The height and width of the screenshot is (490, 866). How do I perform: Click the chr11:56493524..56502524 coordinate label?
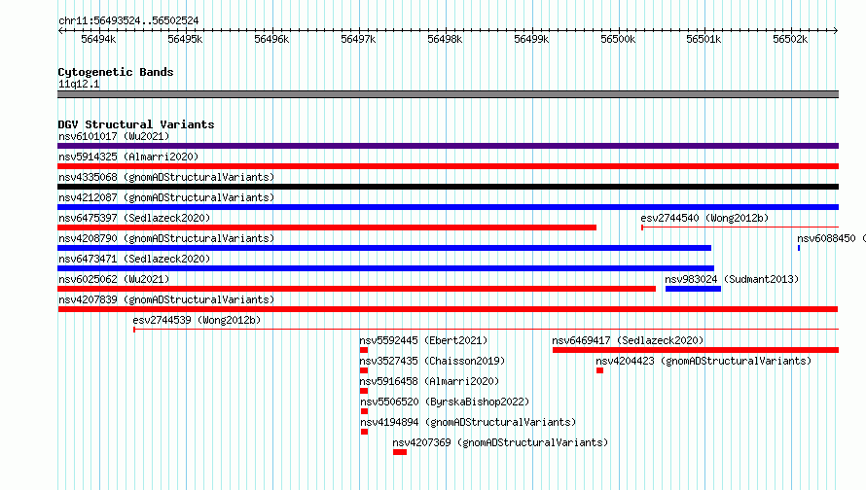coord(128,21)
